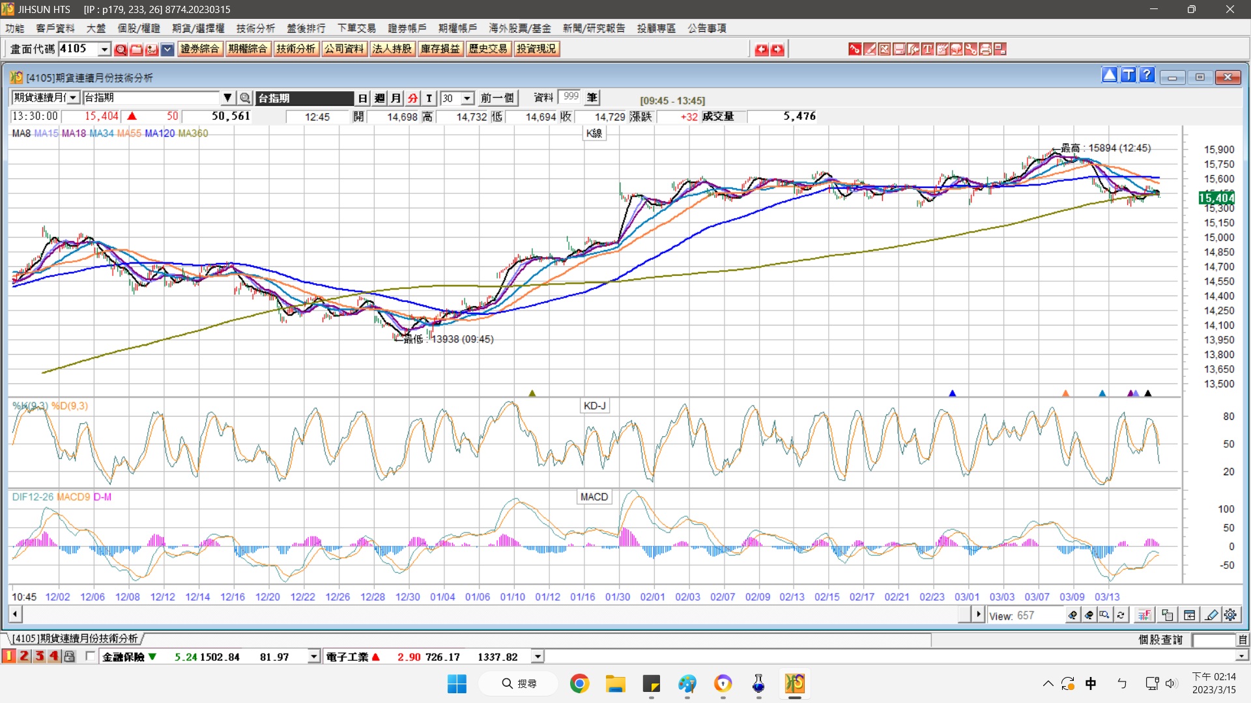Click the chart zoom-in icon
The height and width of the screenshot is (703, 1251).
point(1072,615)
